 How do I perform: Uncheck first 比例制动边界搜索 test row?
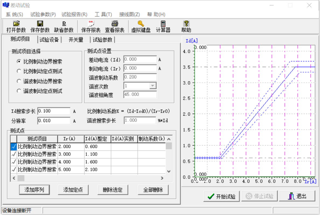[14, 147]
